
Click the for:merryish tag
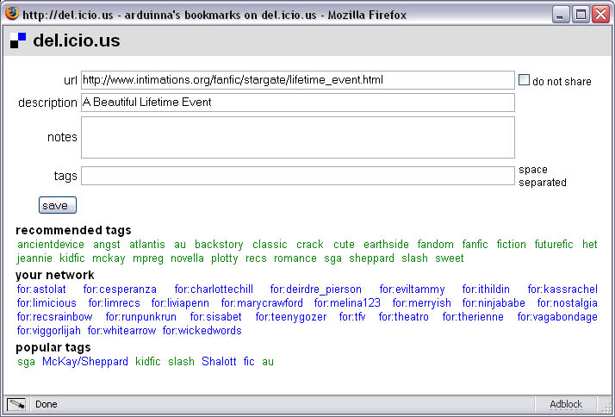(422, 303)
